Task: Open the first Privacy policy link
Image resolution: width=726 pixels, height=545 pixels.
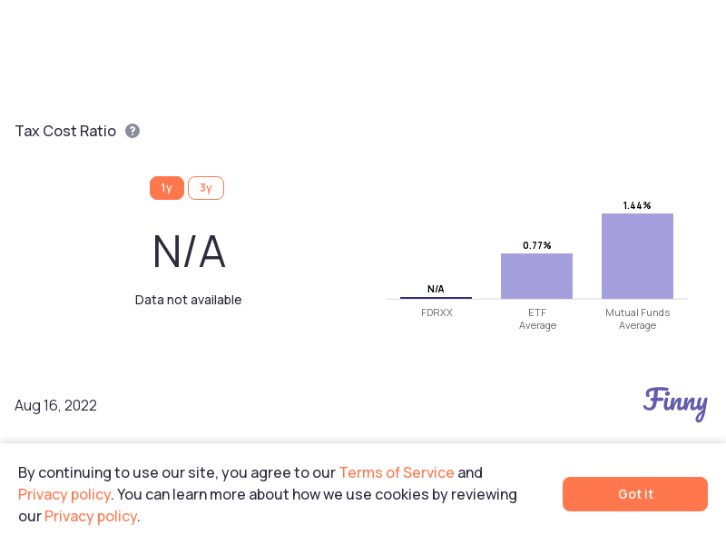Action: [64, 494]
